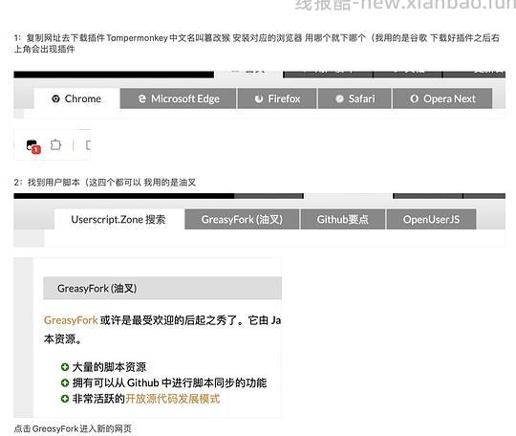Choose the Safari tab
This screenshot has height=436, width=516.
pyautogui.click(x=355, y=98)
